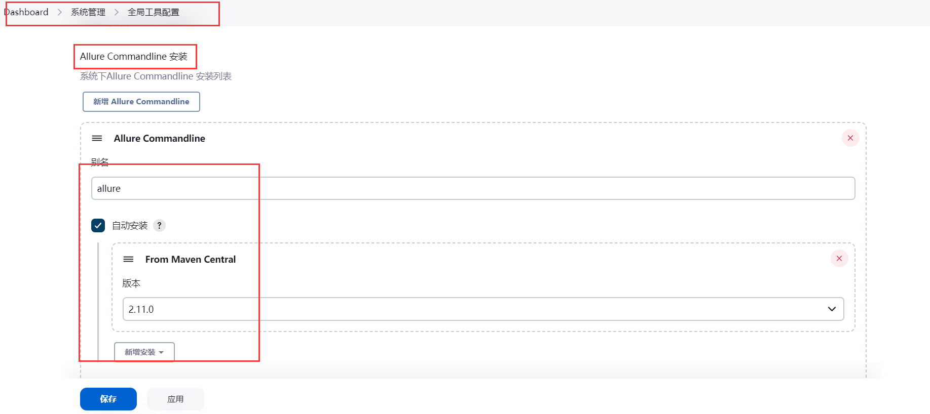Navigate to 系统管理 breadcrumb

[88, 12]
